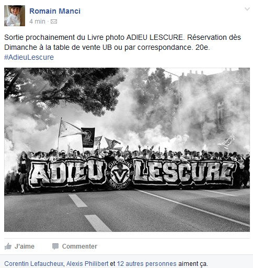253x268 pixels.
Task: Click the waving flag in the photo
Action: tap(70, 129)
